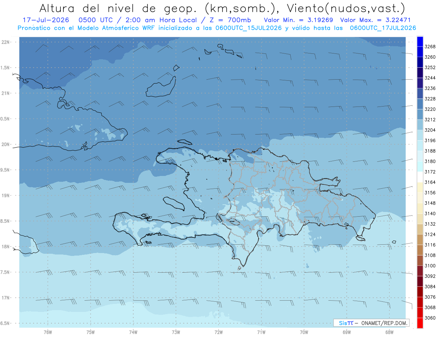Click the 3060 colorbar label
Screen dimensions: 437x337
tap(430, 318)
